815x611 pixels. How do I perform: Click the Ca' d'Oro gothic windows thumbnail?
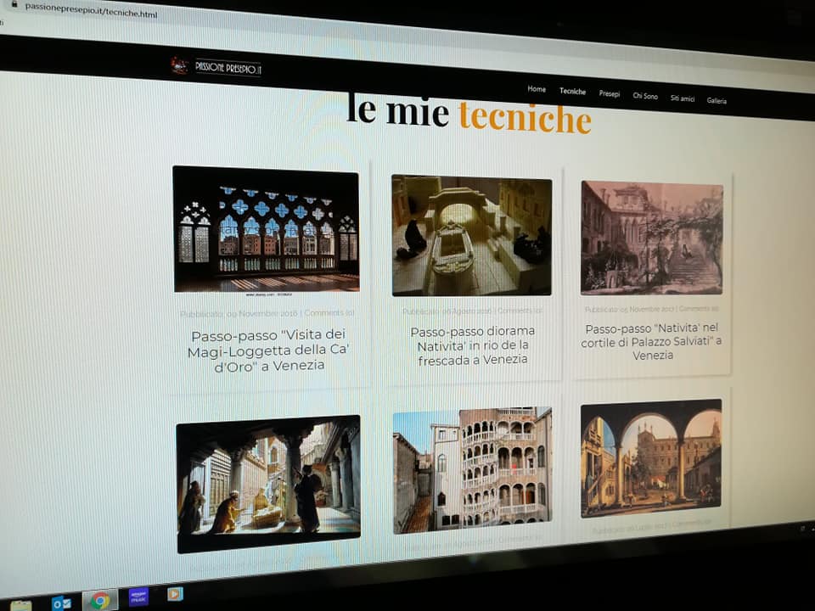coord(266,230)
